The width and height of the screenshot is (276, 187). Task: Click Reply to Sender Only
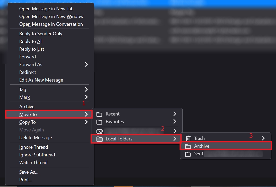pos(50,34)
